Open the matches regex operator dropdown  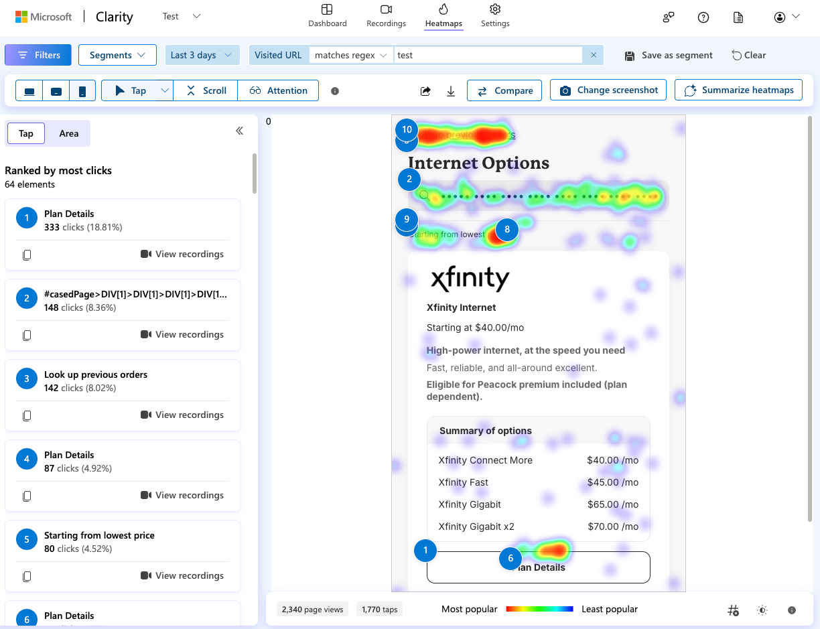point(350,55)
